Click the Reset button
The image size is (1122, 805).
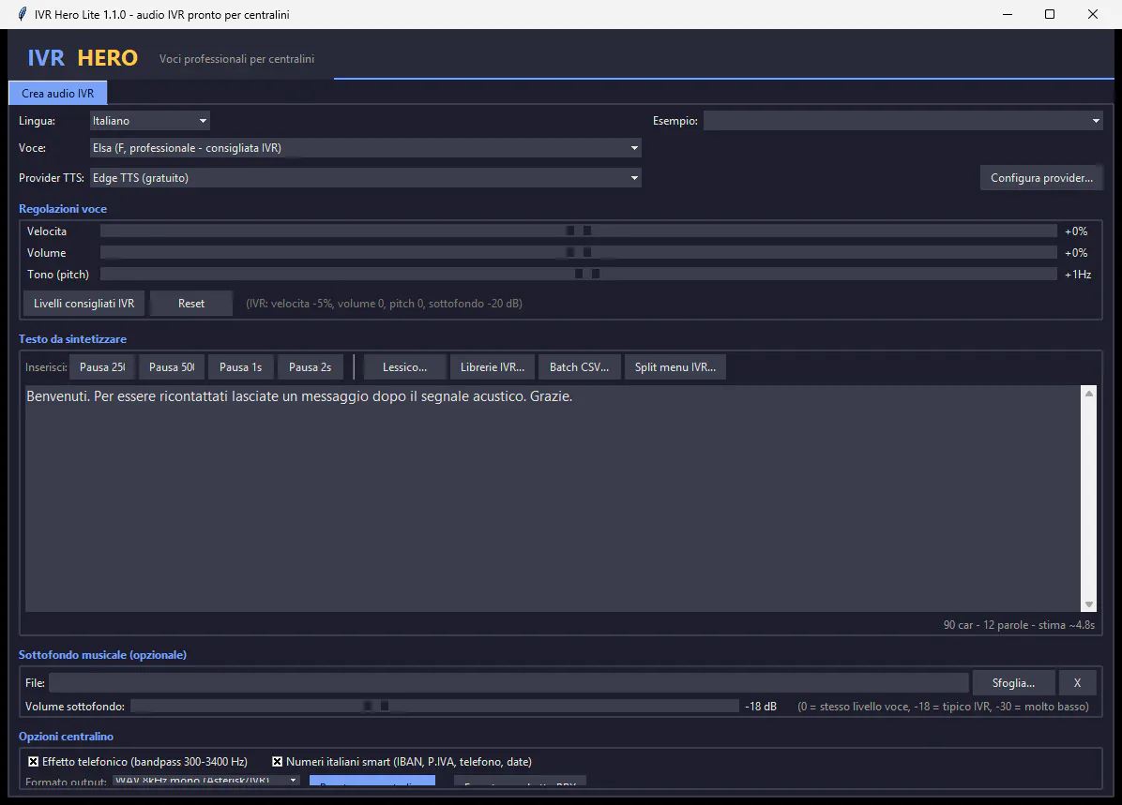pyautogui.click(x=191, y=303)
